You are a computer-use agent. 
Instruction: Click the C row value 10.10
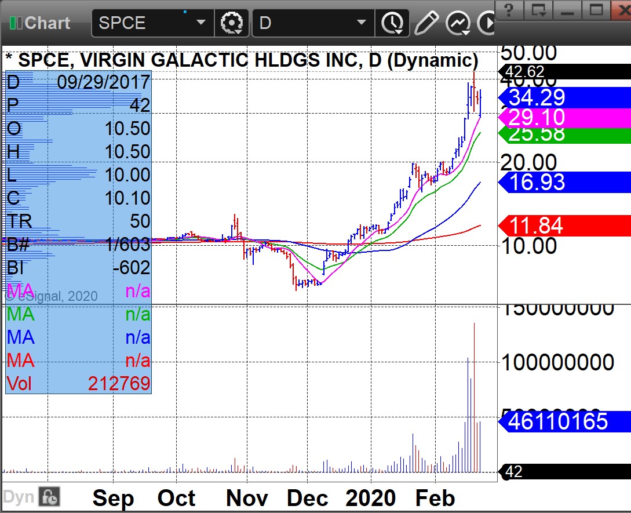[x=127, y=198]
